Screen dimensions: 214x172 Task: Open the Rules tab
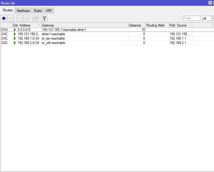(x=38, y=11)
